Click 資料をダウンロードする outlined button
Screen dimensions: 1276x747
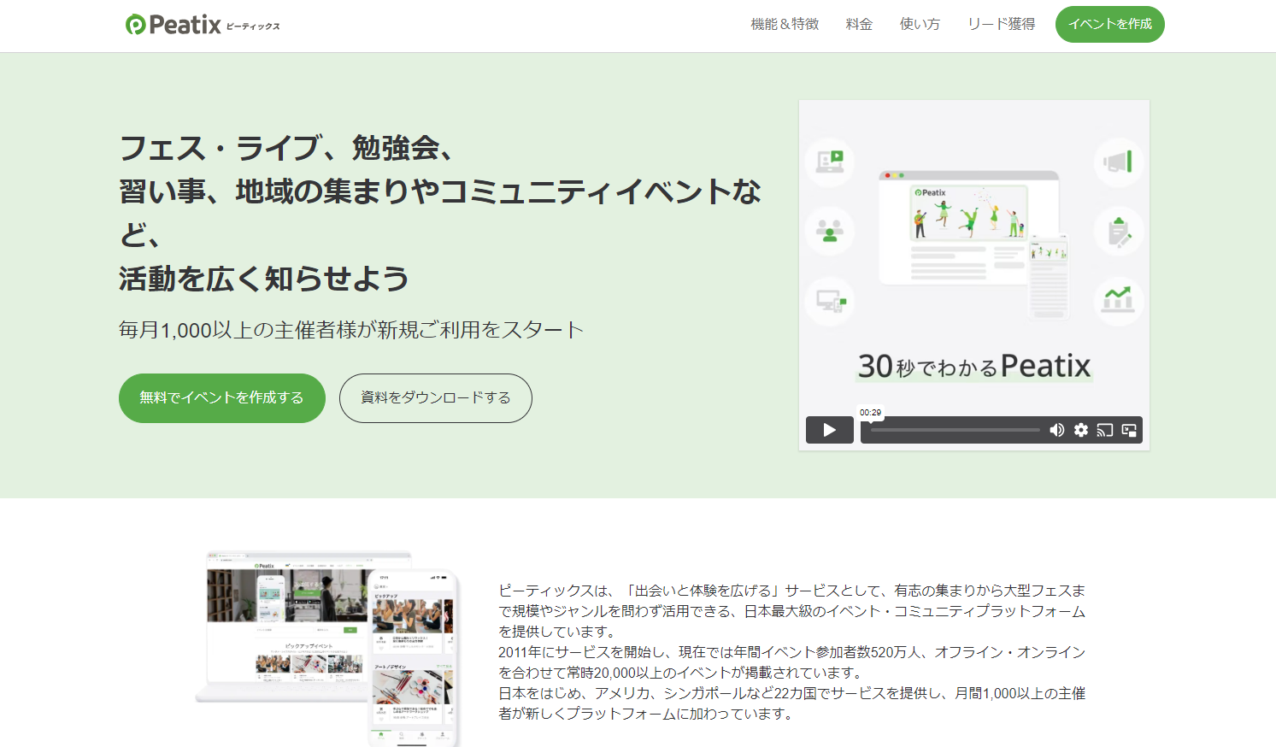[436, 397]
